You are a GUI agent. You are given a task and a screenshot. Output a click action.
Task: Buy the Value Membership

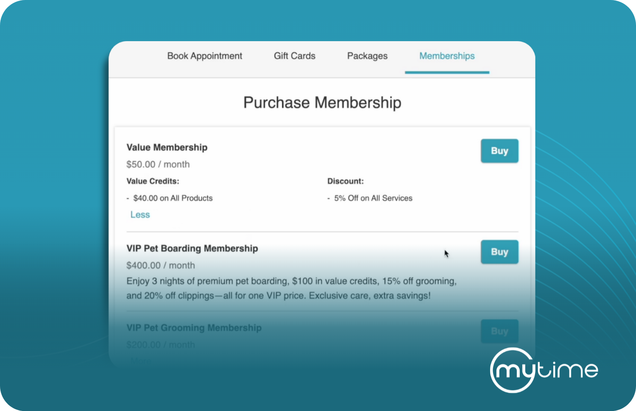coord(499,151)
